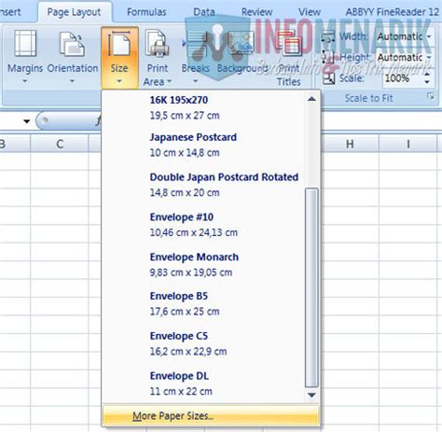Decrease the Scale percentage
This screenshot has height=432, width=442.
427,82
